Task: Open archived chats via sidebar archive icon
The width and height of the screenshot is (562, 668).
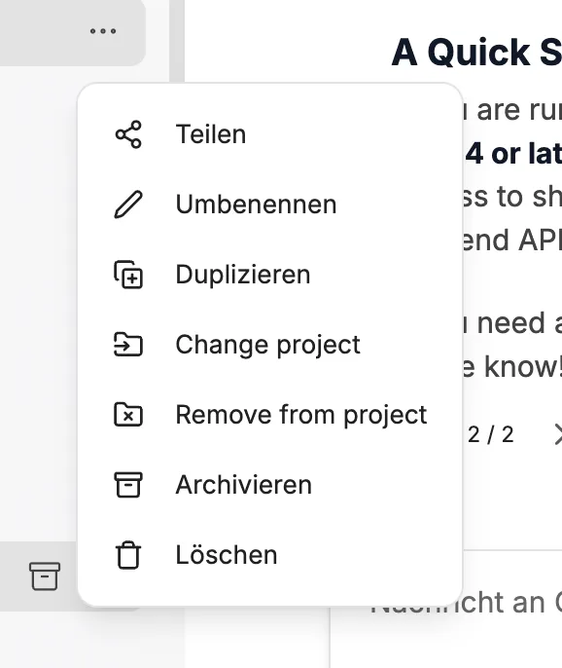Action: coord(45,576)
